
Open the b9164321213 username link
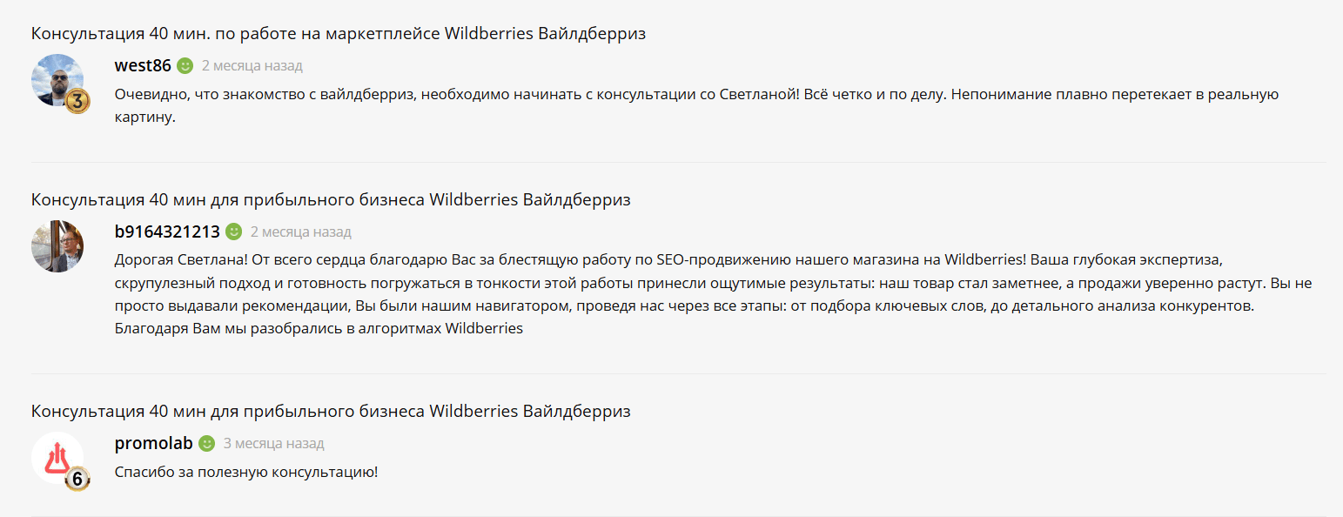[x=167, y=232]
